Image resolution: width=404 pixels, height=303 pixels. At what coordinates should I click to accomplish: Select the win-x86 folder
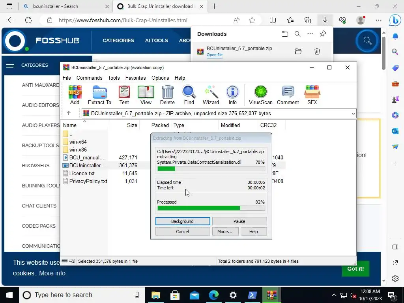(78, 150)
